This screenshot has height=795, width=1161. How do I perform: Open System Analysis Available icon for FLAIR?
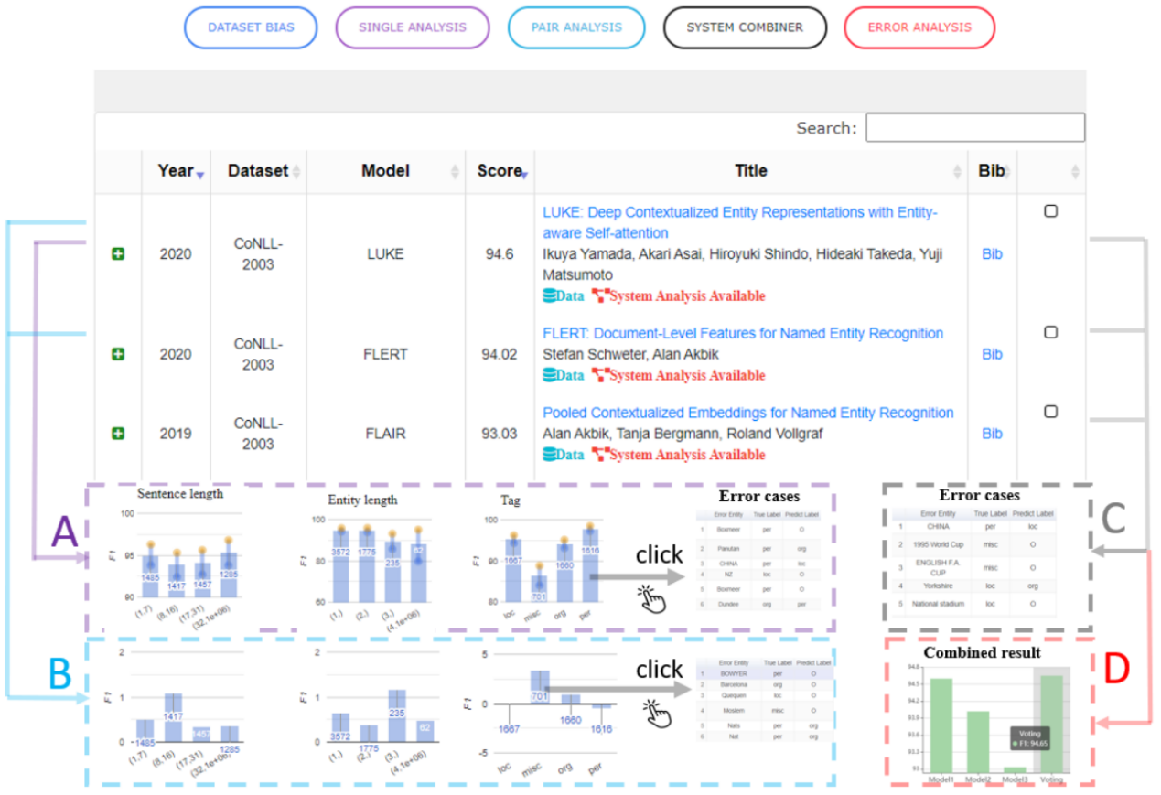click(600, 455)
